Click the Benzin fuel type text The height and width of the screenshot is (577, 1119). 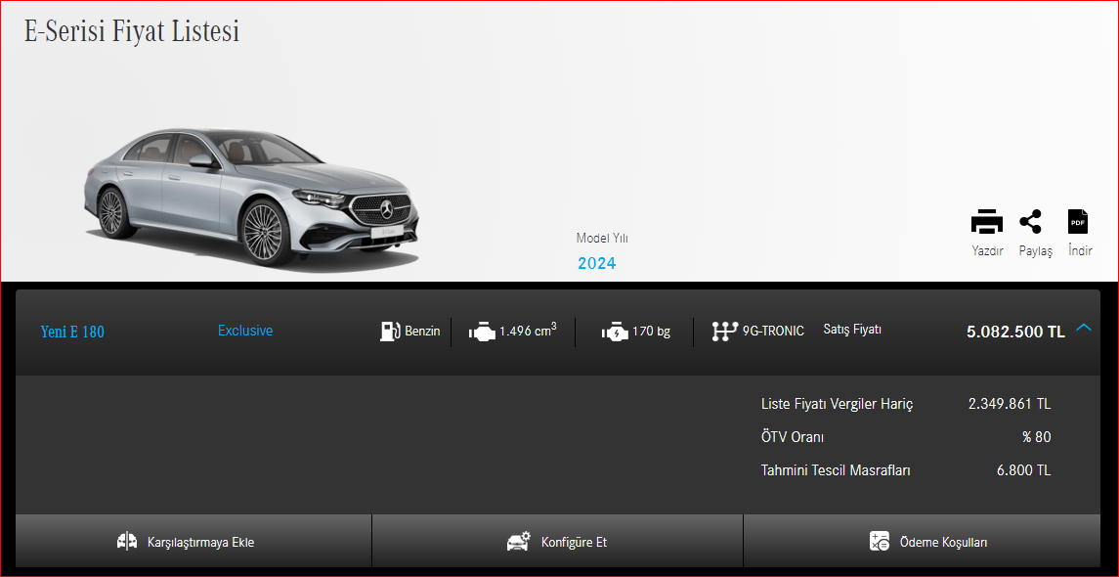(422, 332)
